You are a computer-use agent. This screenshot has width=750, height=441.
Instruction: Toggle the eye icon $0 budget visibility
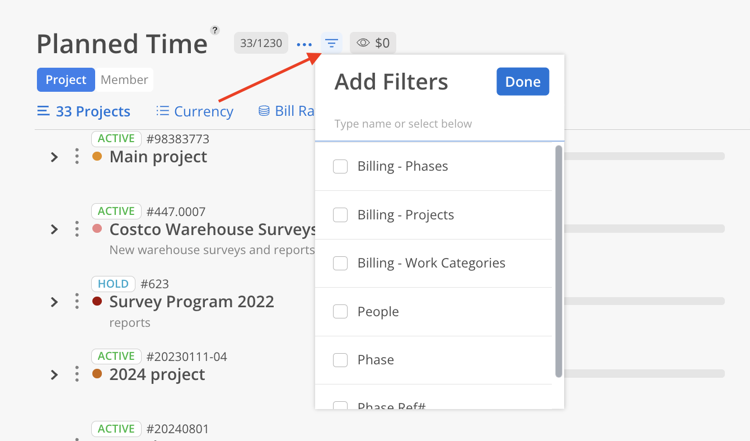[x=373, y=43]
